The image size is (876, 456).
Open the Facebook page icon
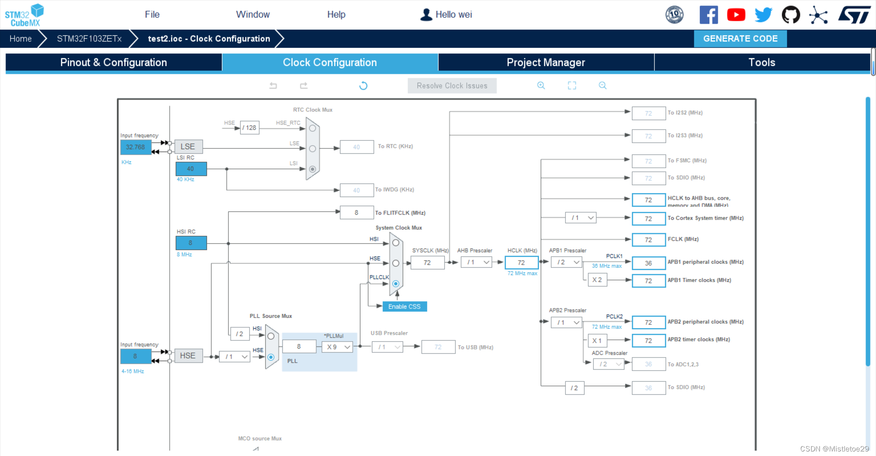tap(709, 15)
